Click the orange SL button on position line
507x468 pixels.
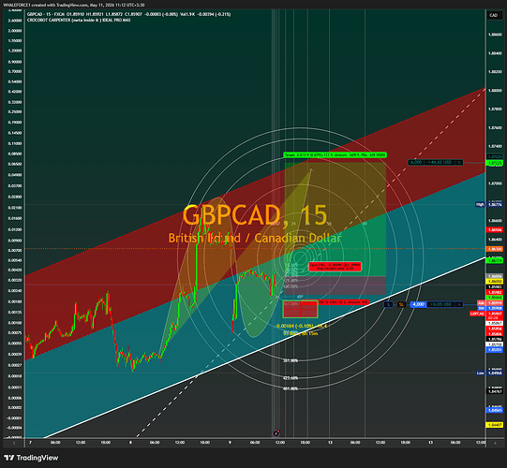(401, 304)
